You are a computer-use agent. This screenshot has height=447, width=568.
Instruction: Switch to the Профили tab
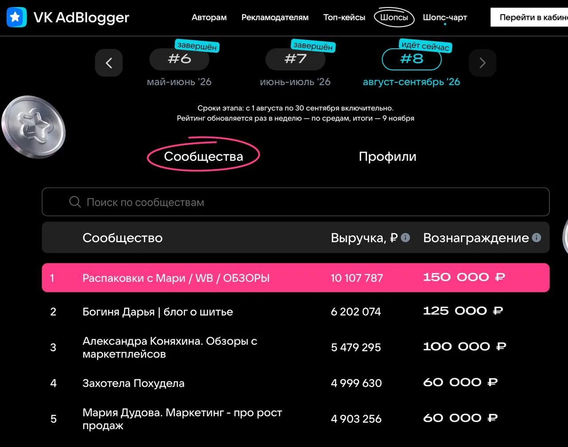pyautogui.click(x=387, y=156)
